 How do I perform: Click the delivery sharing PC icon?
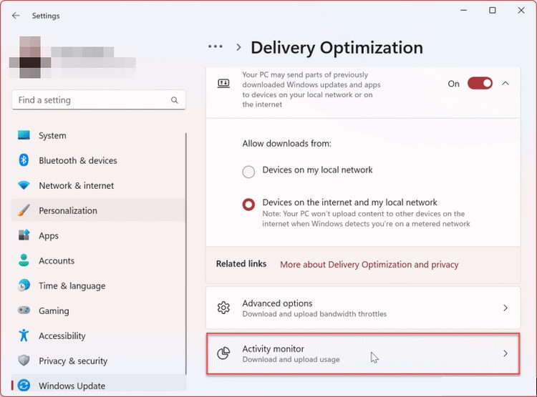[223, 83]
